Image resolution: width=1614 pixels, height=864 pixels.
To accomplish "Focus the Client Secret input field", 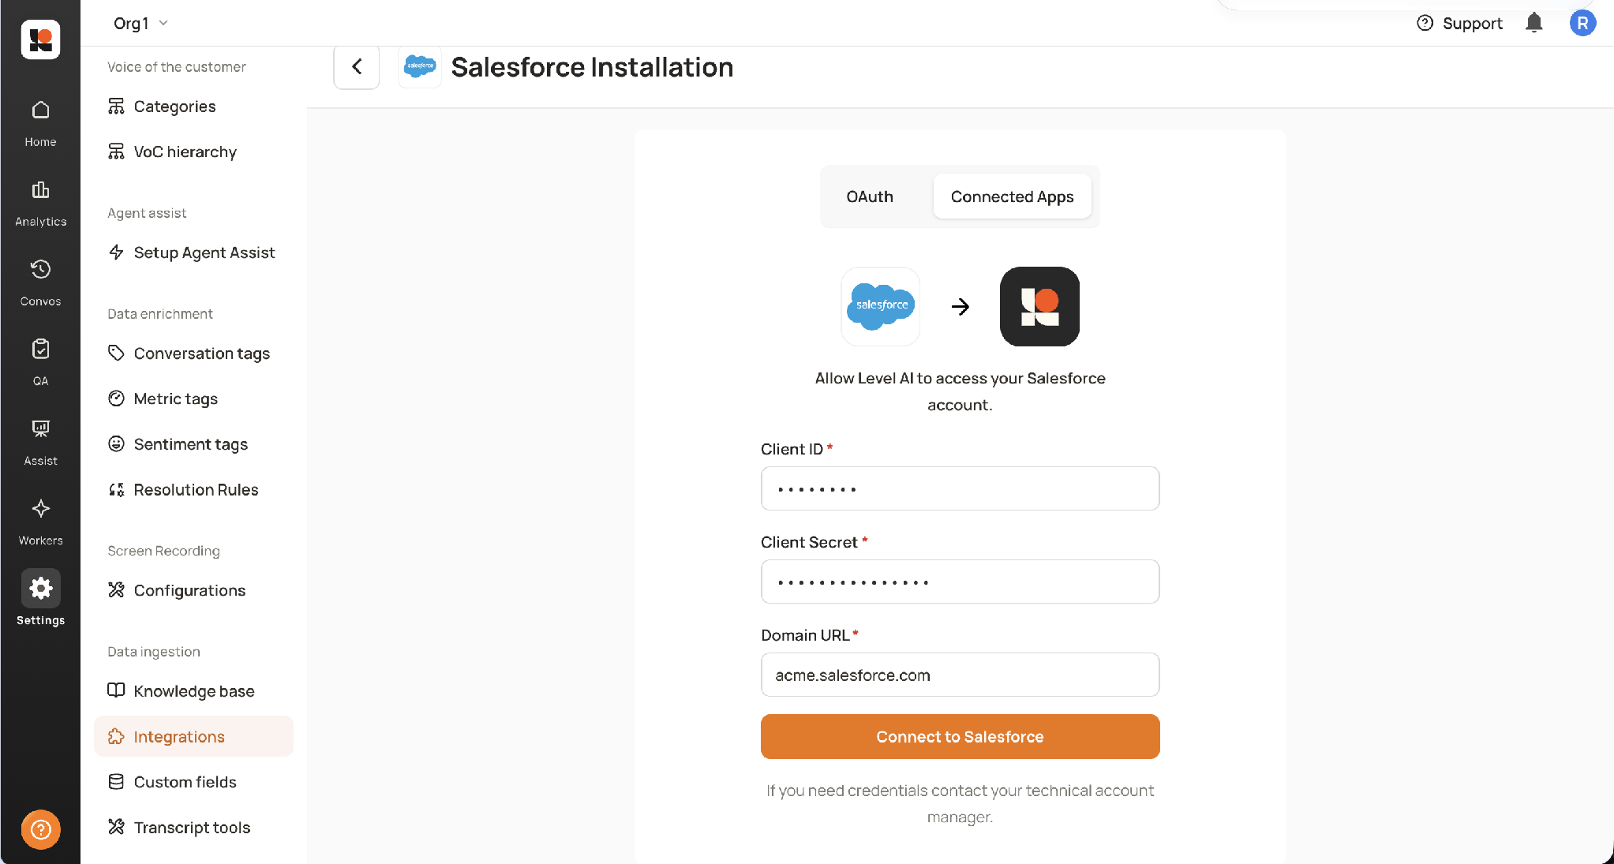I will [x=960, y=582].
